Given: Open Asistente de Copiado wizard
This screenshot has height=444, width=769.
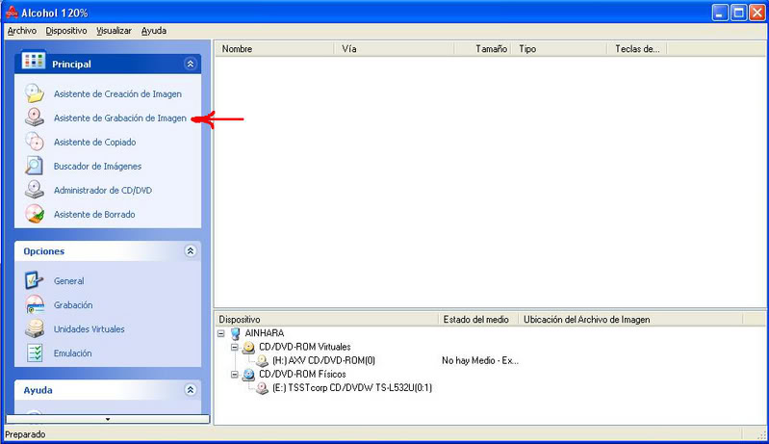Looking at the screenshot, I should click(94, 142).
